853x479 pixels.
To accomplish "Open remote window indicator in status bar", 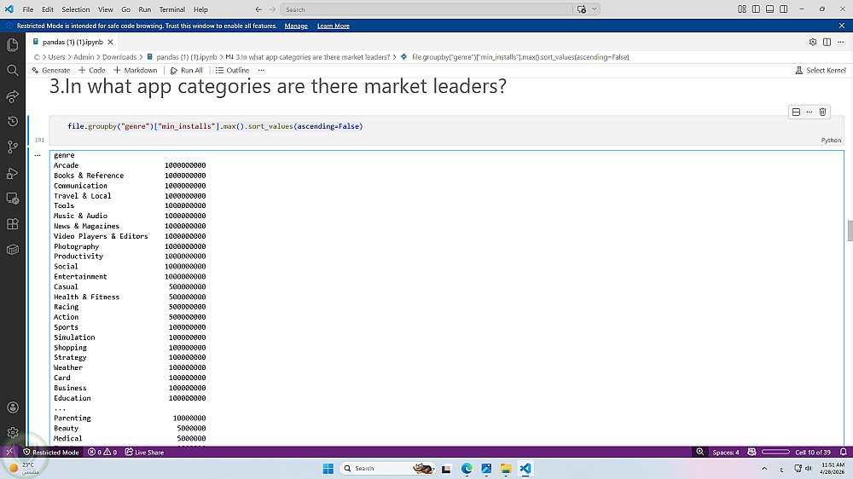I will pyautogui.click(x=9, y=452).
